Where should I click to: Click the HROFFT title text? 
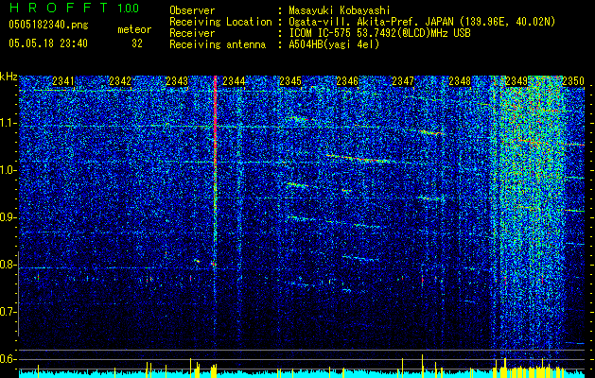click(x=59, y=8)
